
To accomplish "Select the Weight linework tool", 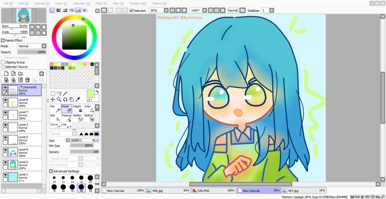I will click(x=78, y=109).
